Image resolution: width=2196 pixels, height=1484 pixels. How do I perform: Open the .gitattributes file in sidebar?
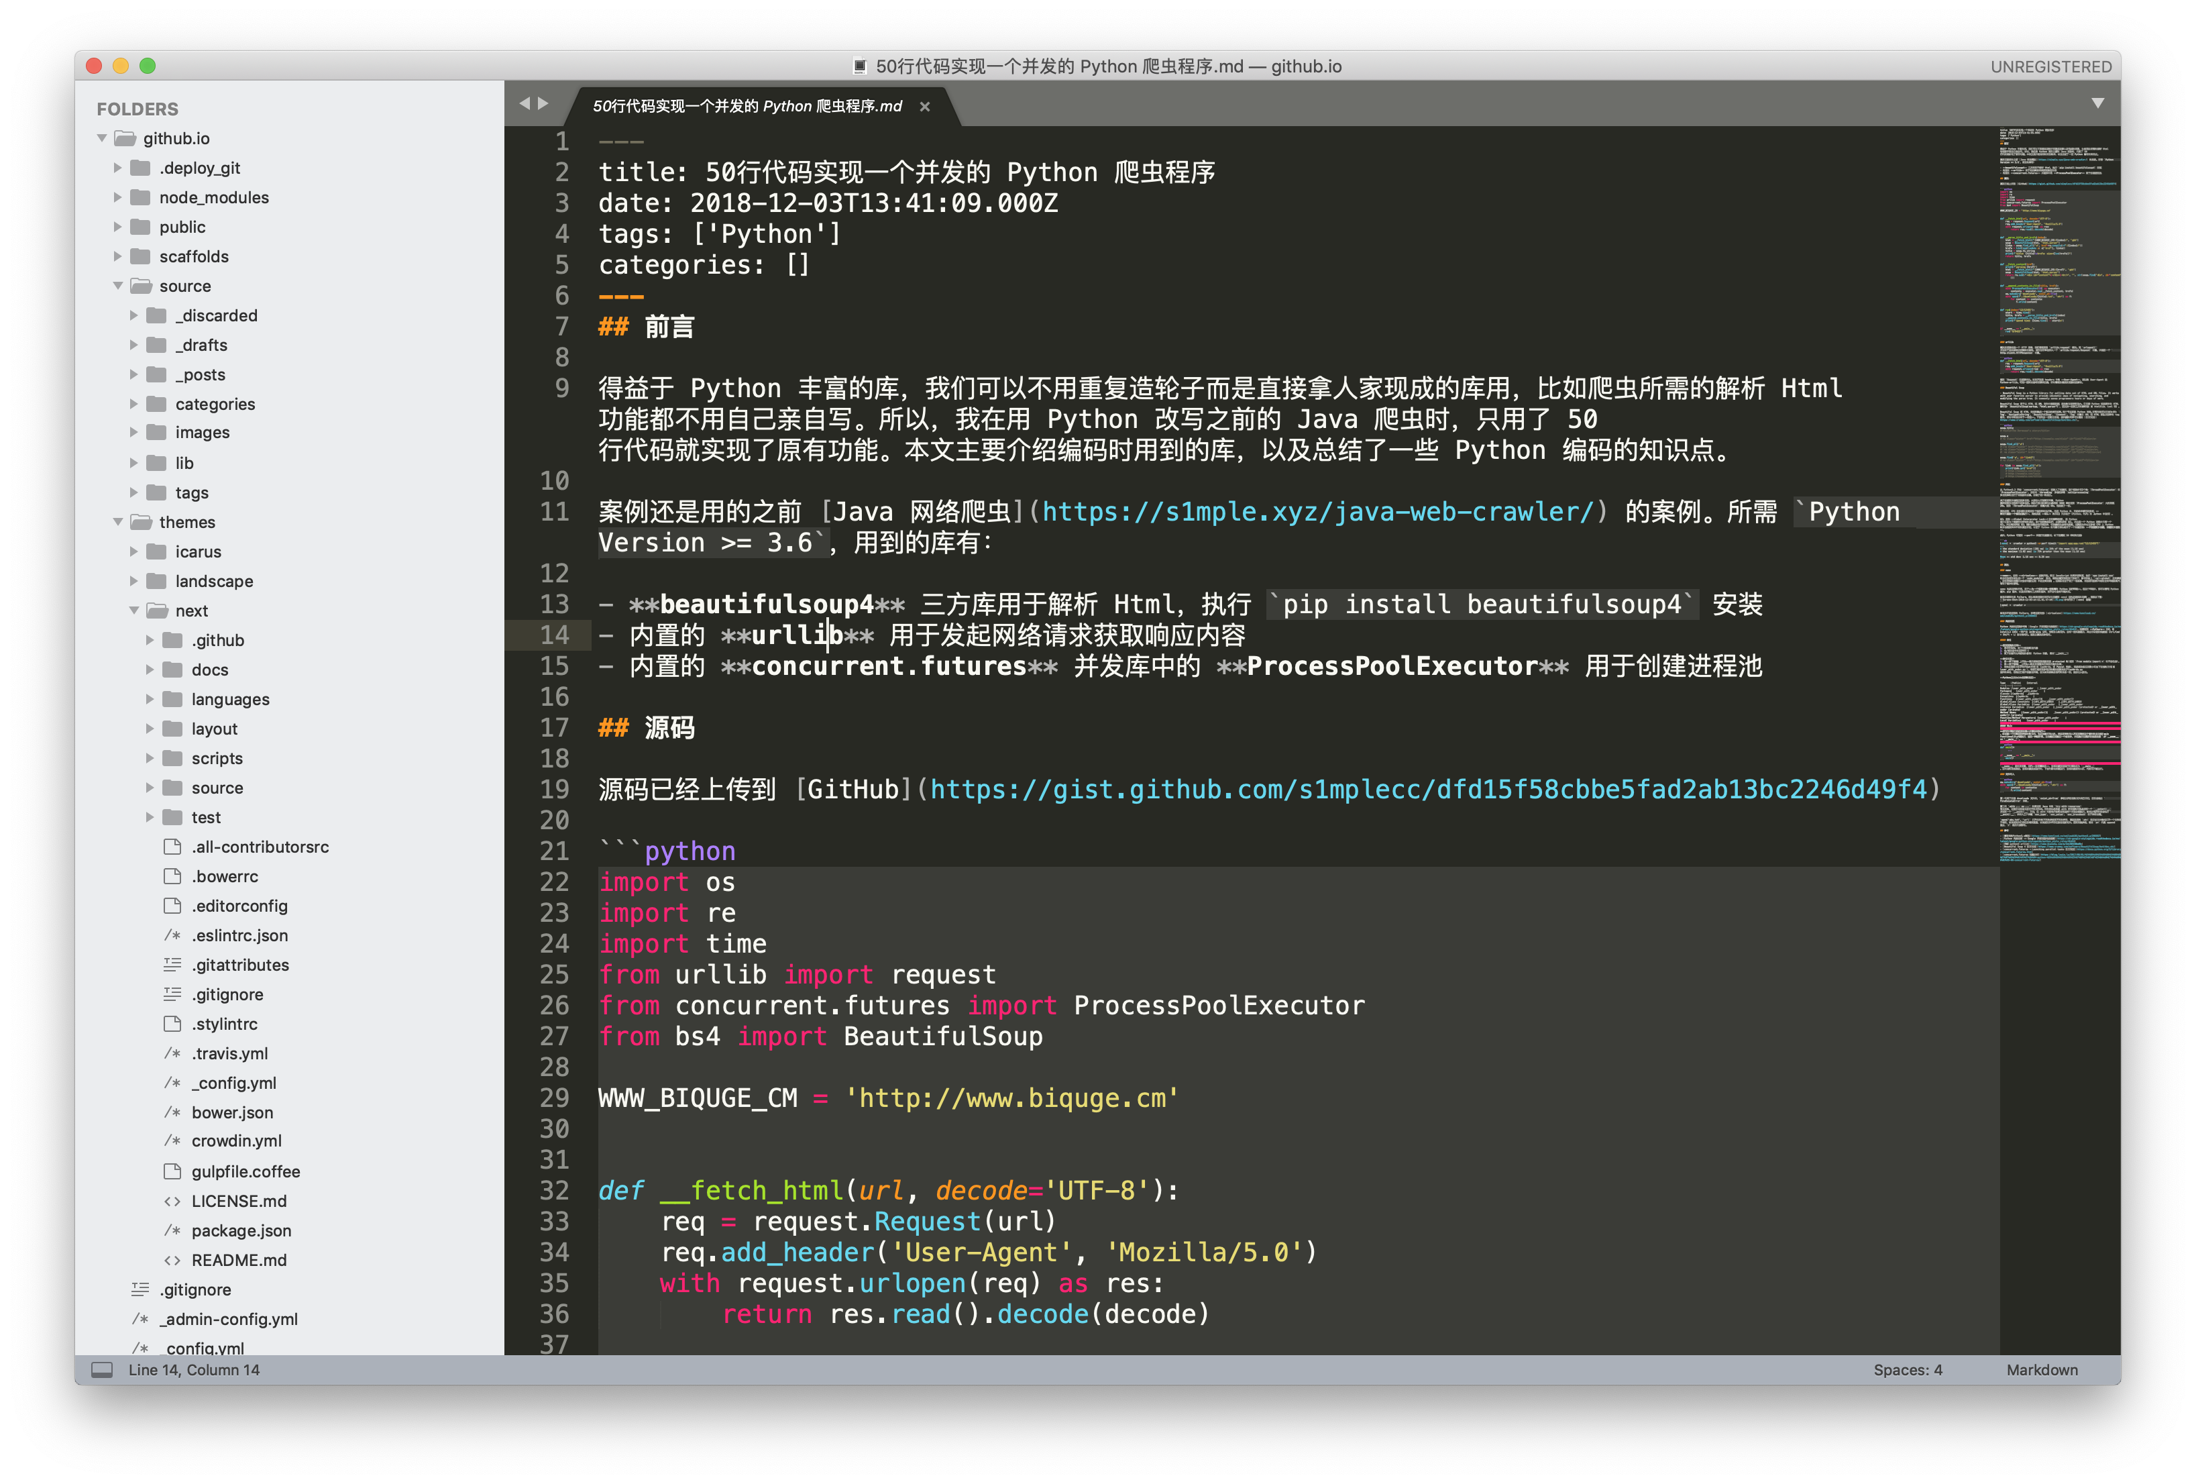point(240,965)
